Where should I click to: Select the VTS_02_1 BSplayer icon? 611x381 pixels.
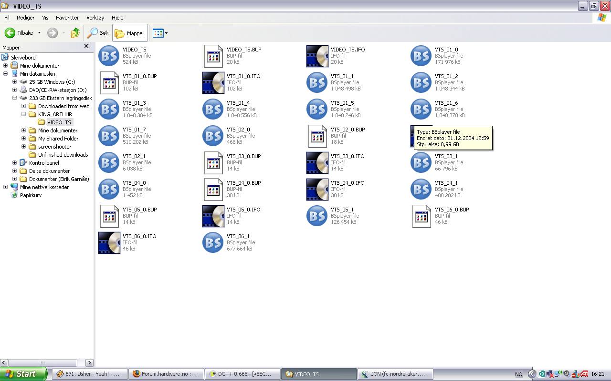109,163
